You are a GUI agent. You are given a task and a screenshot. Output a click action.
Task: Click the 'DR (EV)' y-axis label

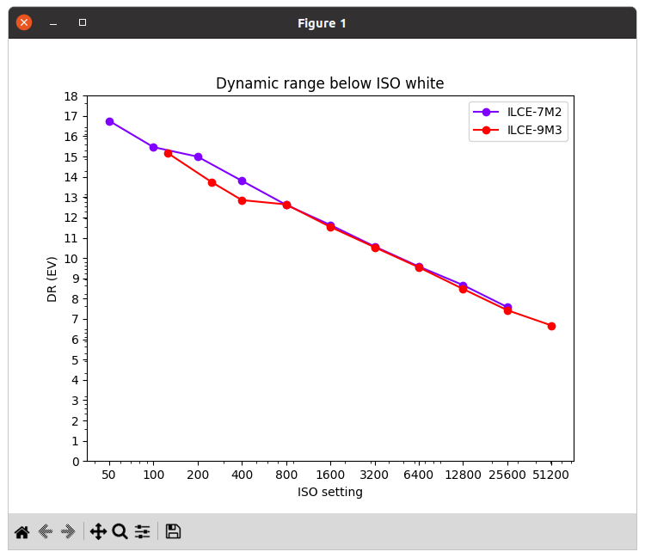(52, 279)
